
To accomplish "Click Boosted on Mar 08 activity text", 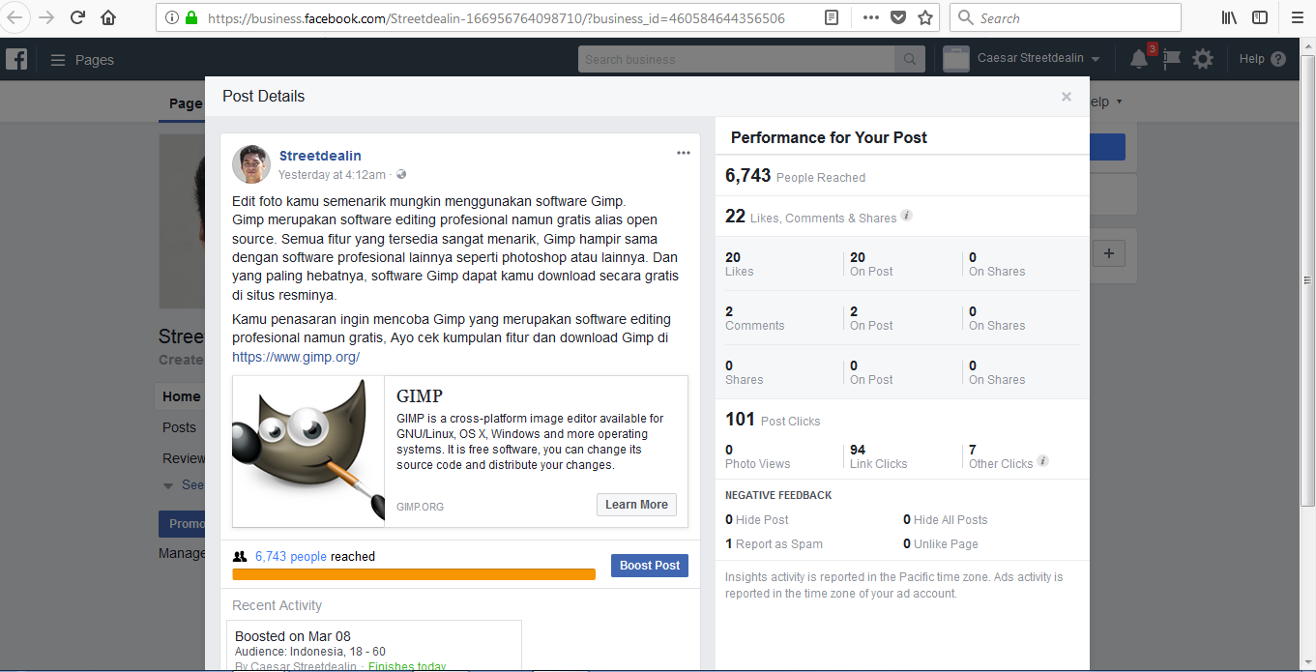I will (x=293, y=636).
